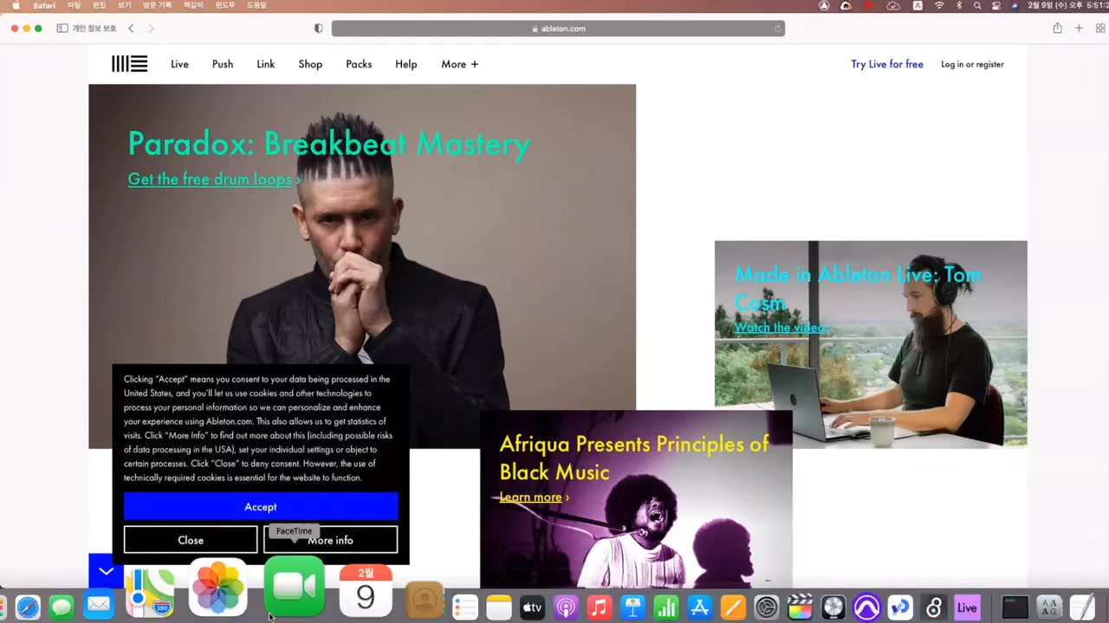The image size is (1109, 623).
Task: Reload the page in address bar
Action: [778, 29]
